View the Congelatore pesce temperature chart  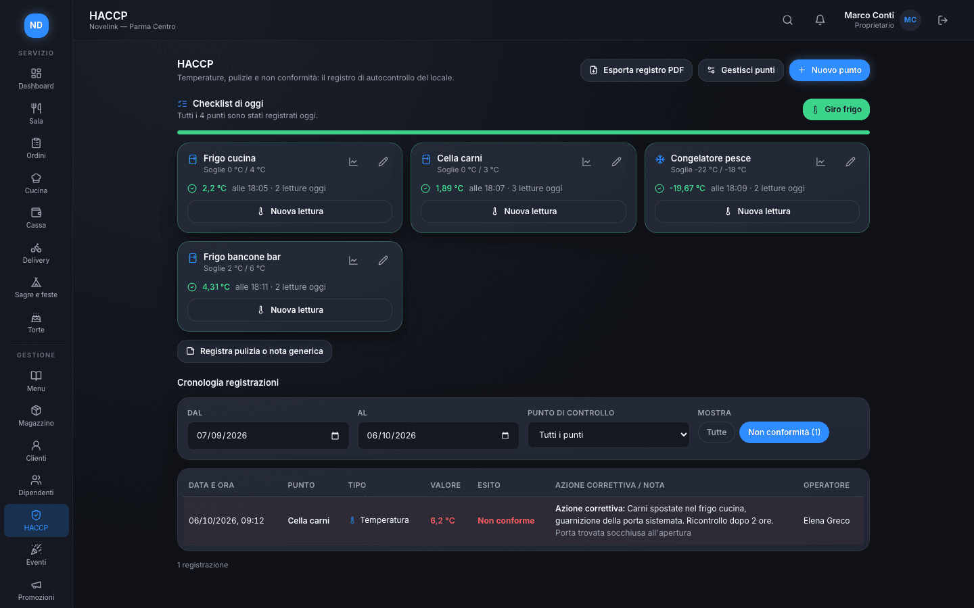(x=820, y=162)
